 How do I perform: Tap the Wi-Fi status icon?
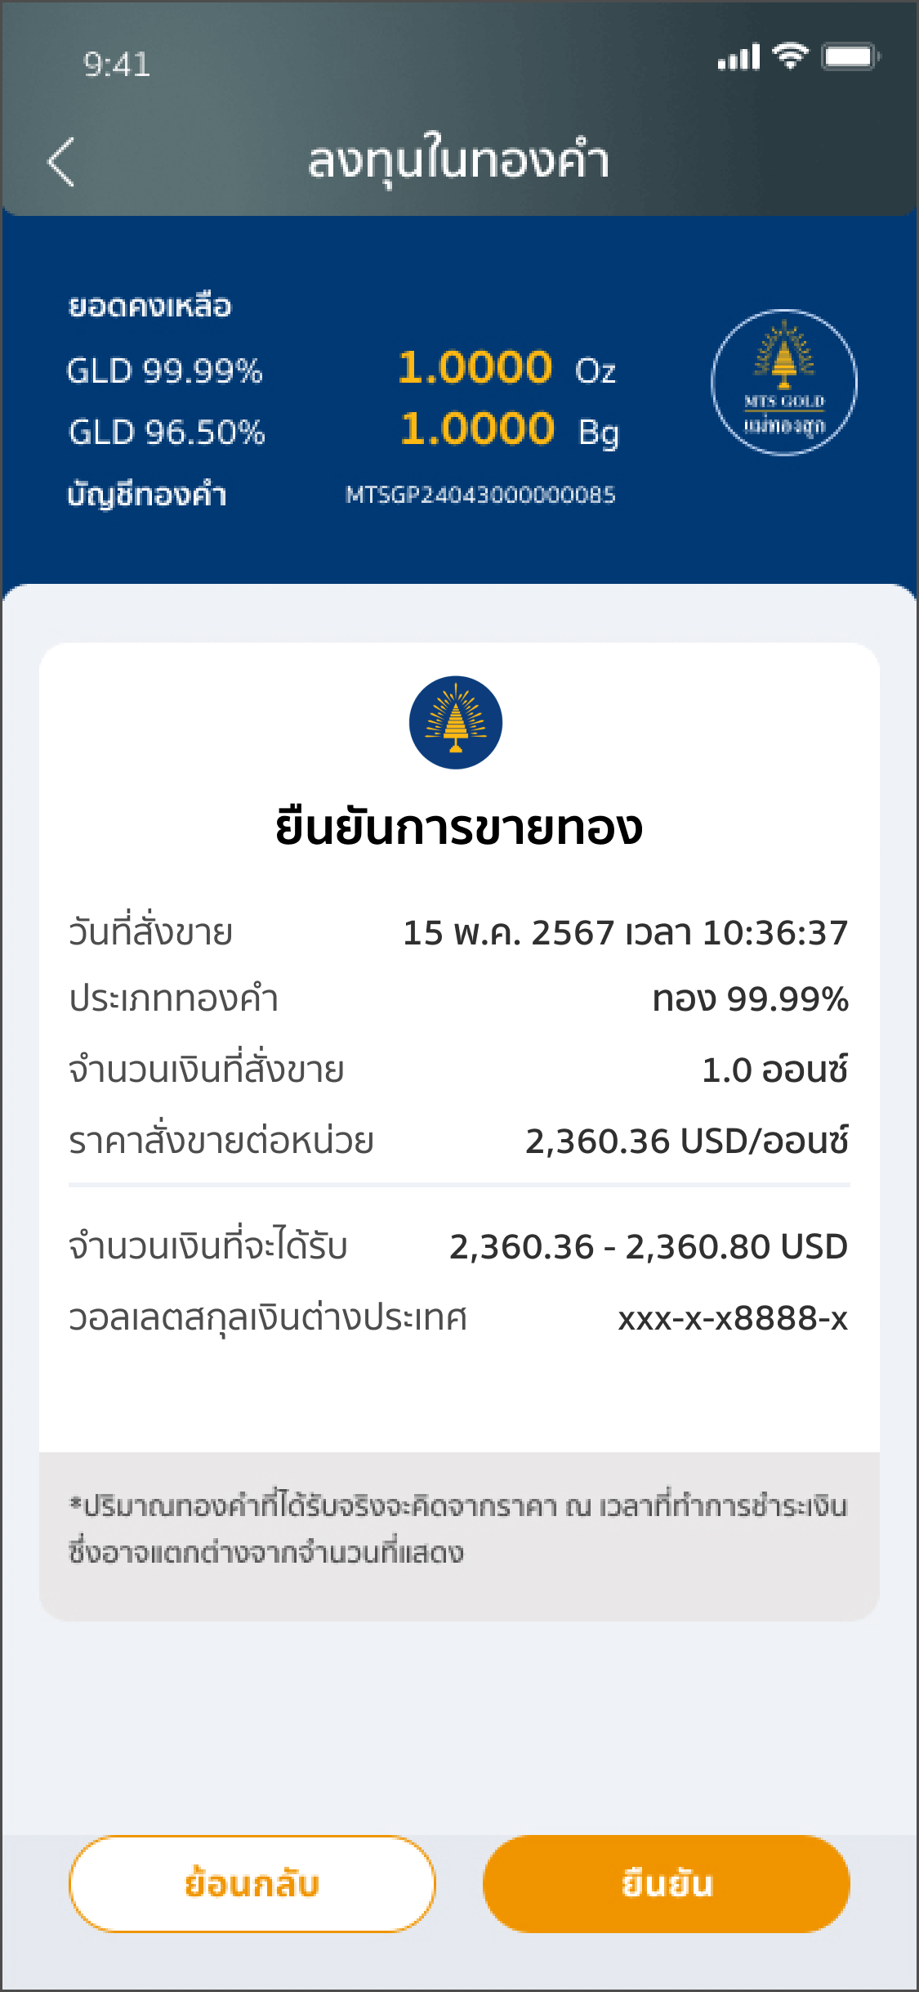[x=790, y=56]
